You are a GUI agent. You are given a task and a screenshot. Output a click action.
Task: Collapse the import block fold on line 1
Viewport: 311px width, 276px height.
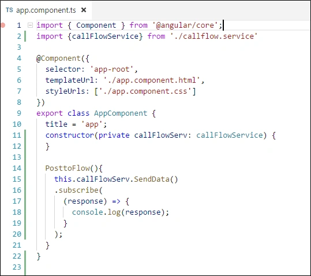[x=30, y=25]
